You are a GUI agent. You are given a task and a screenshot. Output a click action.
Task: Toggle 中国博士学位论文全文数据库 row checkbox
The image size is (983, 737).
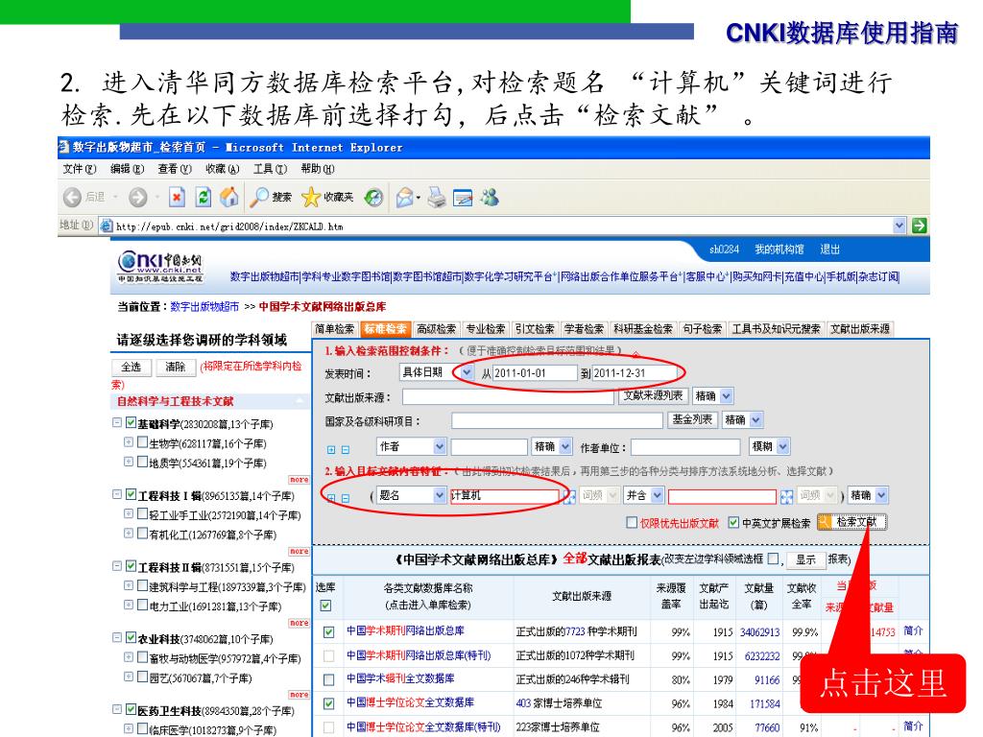click(x=328, y=703)
